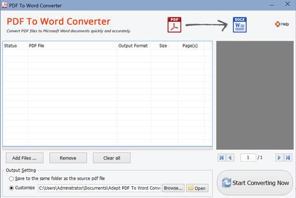Viewport: 296px width, 198px height.
Task: Click the blue DOCX Word icon
Action: (x=240, y=25)
